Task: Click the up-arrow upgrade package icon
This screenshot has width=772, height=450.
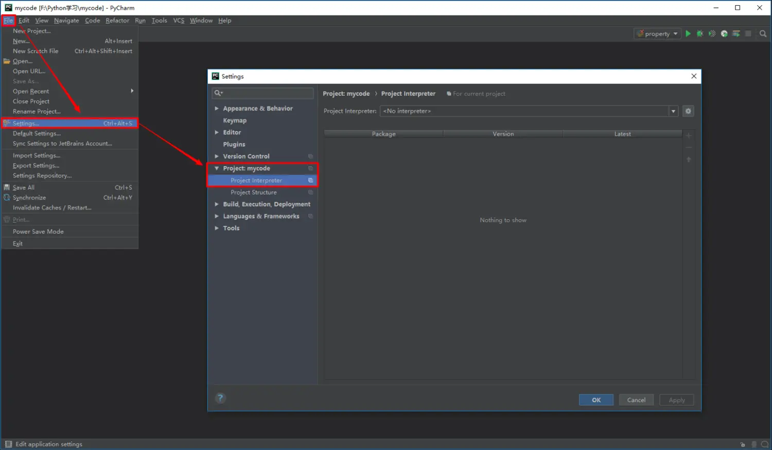Action: coord(689,159)
